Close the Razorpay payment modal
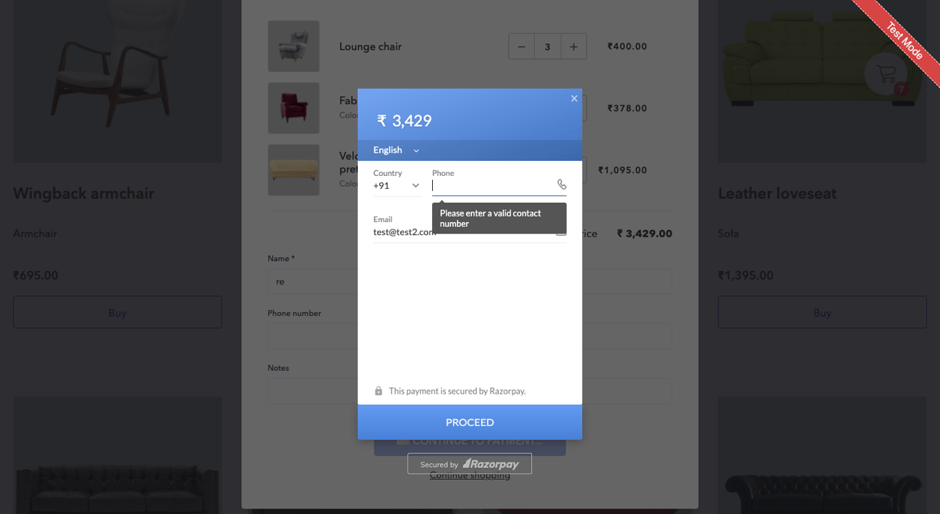The width and height of the screenshot is (940, 514). [x=574, y=98]
